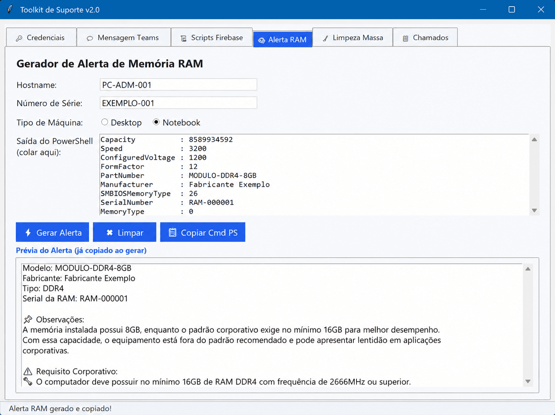Screen dimensions: 555x415
Task: Minimize the Toolkit de Suporte window
Action: [x=483, y=10]
